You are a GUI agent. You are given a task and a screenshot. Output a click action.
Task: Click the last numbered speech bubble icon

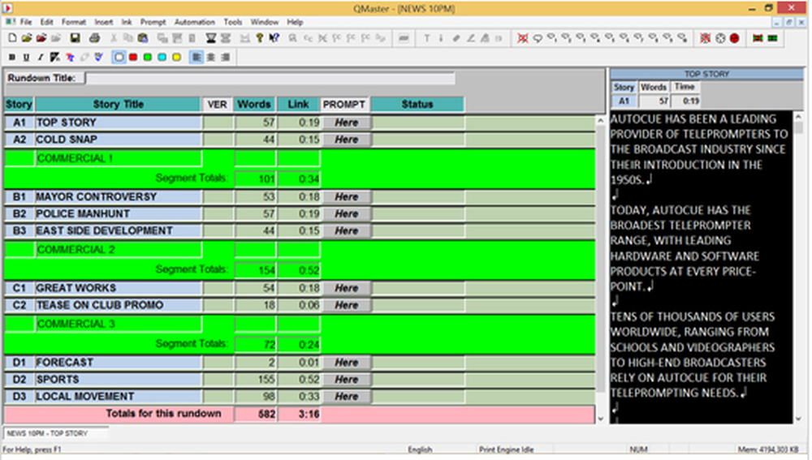(682, 38)
